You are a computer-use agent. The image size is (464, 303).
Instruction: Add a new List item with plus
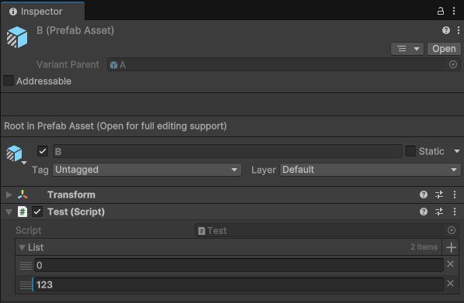click(451, 247)
